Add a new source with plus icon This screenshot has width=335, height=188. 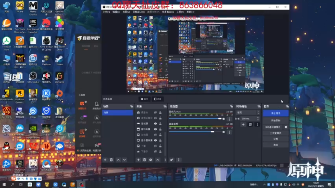(138, 160)
